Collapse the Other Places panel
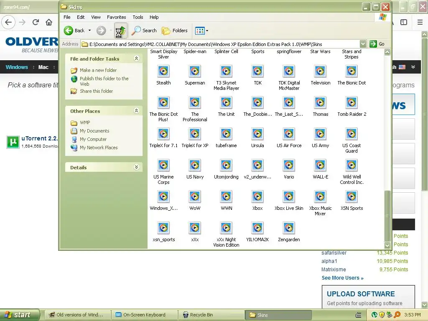 137,110
